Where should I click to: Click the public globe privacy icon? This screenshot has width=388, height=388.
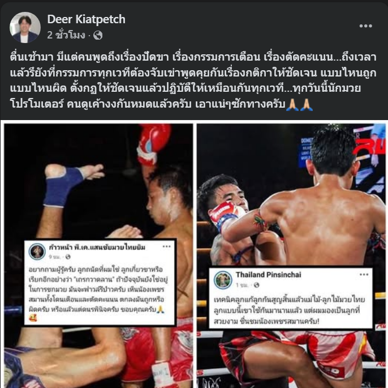pos(98,36)
